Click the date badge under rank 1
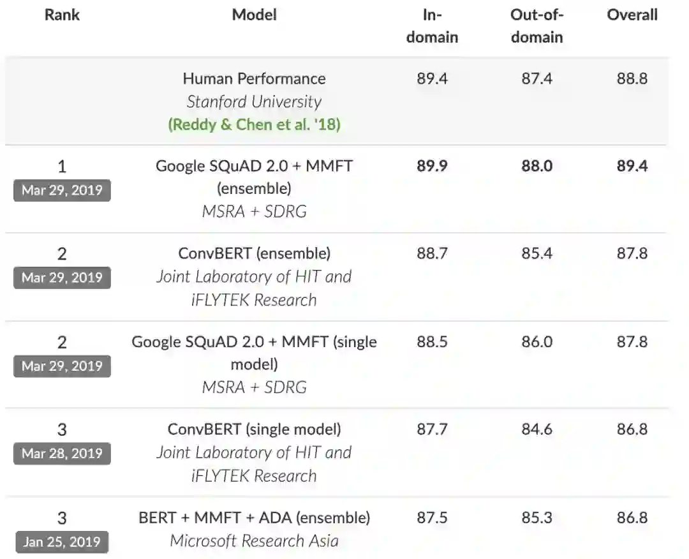 click(x=62, y=190)
